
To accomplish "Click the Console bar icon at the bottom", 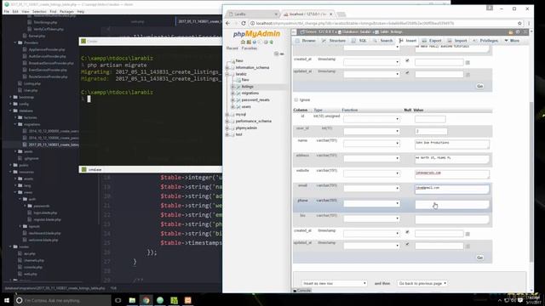I will [295, 291].
